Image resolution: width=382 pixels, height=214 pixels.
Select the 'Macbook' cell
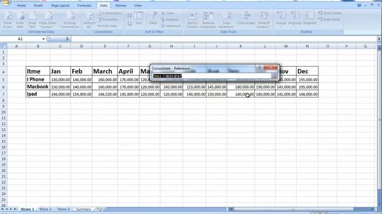tap(38, 87)
